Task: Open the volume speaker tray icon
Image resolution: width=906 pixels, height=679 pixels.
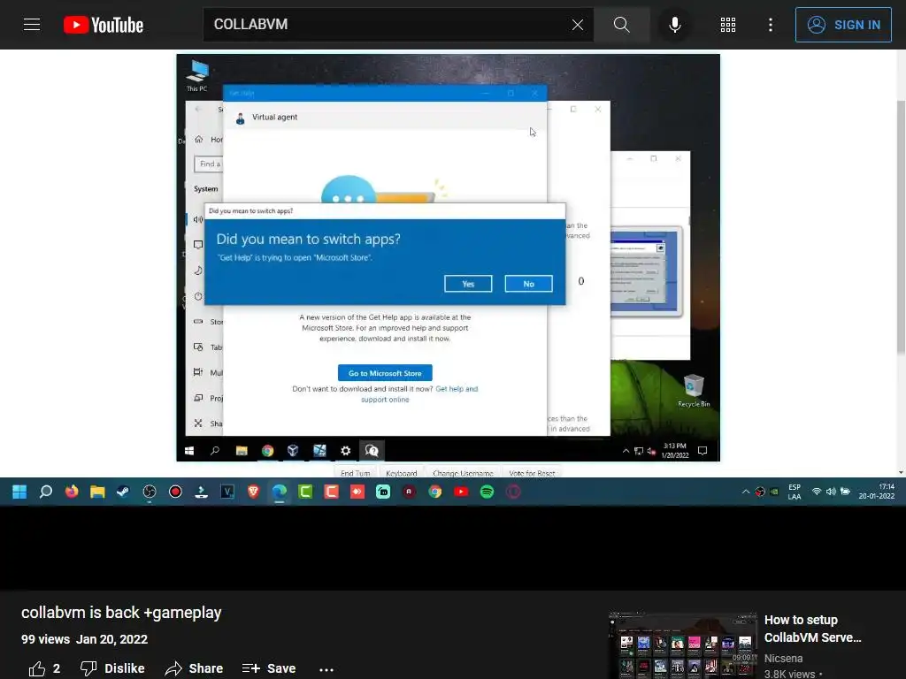Action: click(x=831, y=492)
